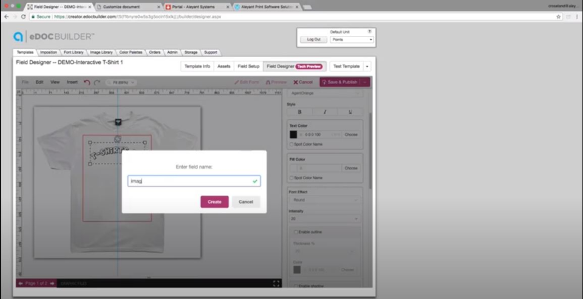This screenshot has width=583, height=299.
Task: Open the outline Thickness % dropdown
Action: point(324,251)
